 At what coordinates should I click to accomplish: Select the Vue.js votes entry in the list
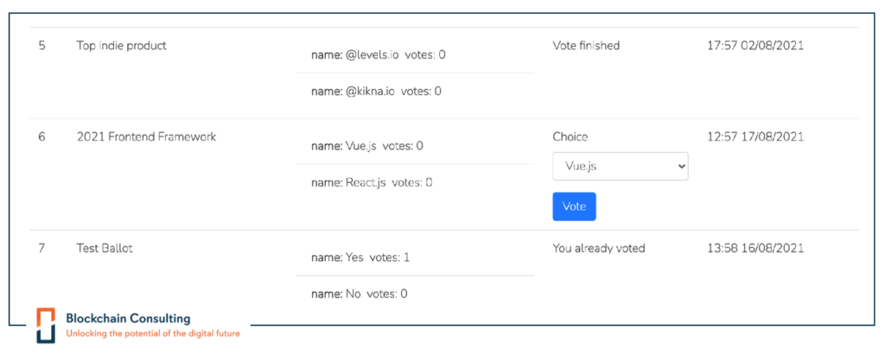(x=366, y=146)
